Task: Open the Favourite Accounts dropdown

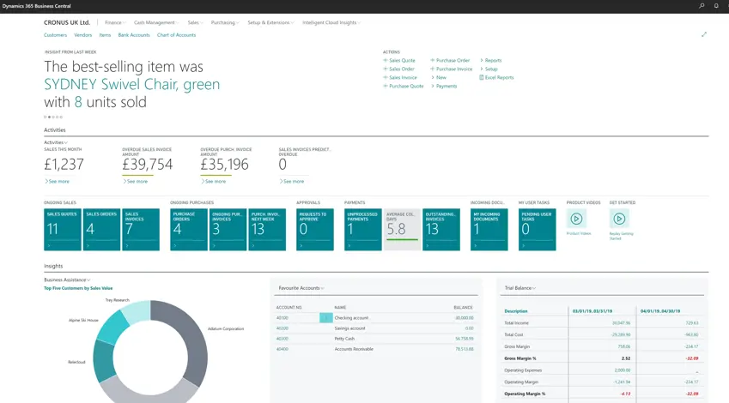Action: click(x=301, y=288)
